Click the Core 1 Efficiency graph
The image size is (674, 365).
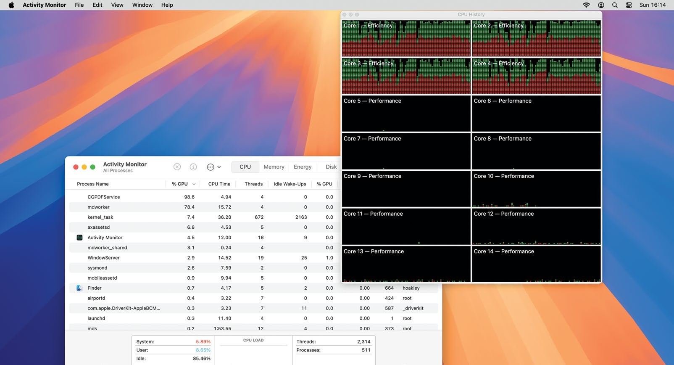[x=406, y=38]
